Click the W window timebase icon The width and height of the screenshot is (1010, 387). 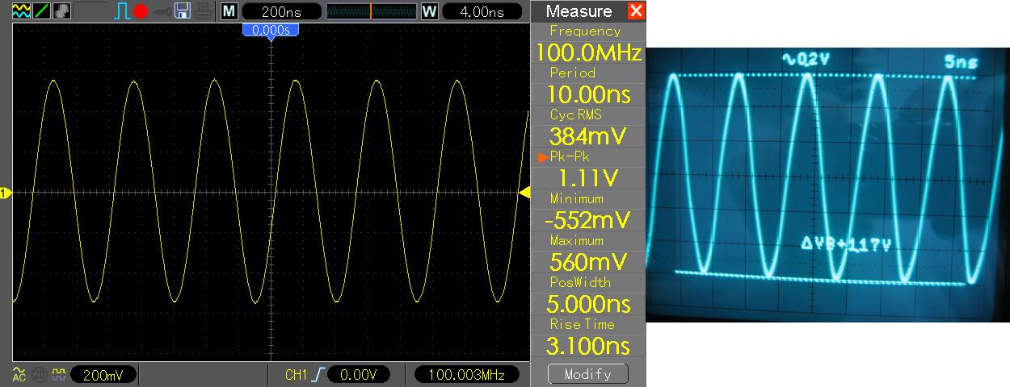coord(430,11)
